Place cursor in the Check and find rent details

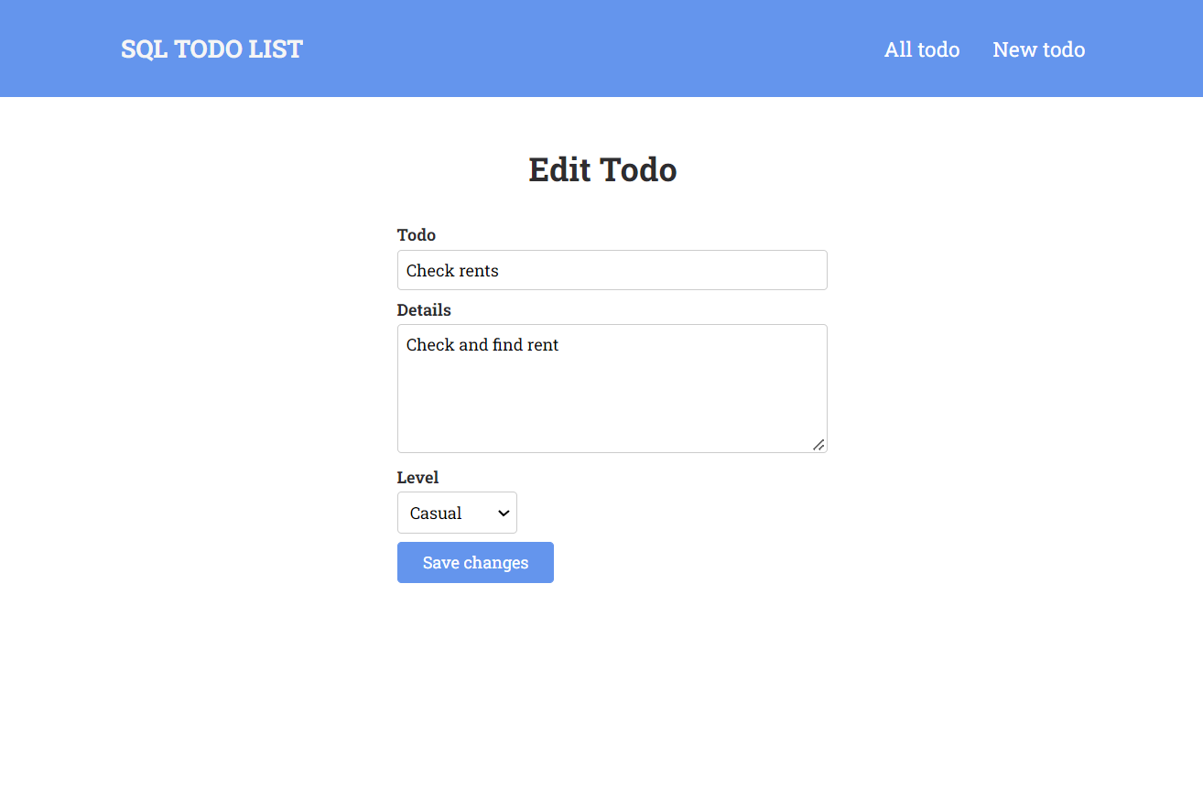point(612,388)
